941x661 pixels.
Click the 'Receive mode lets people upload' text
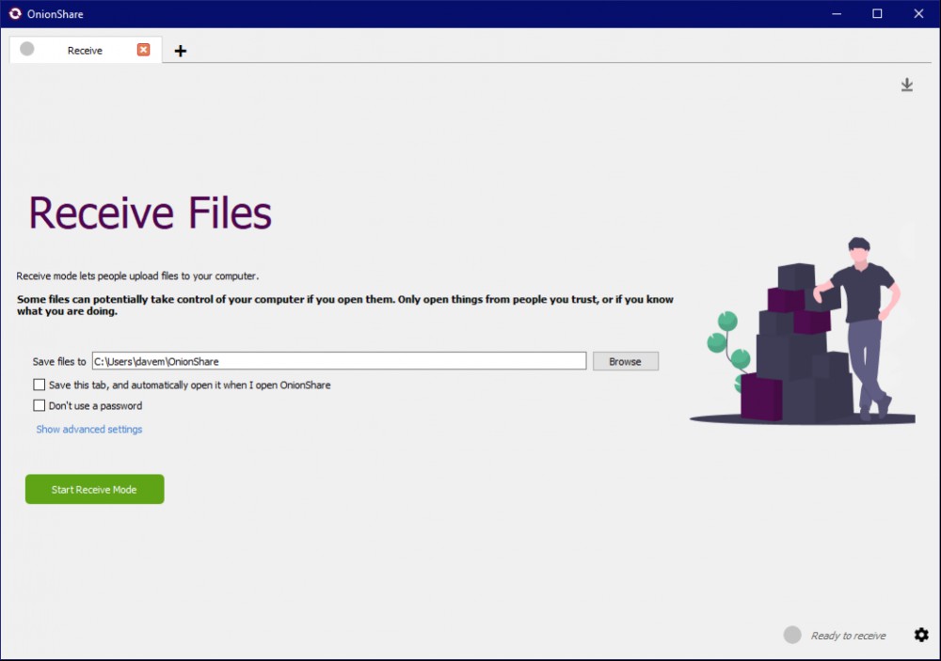tap(137, 275)
